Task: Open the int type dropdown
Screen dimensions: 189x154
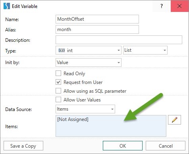Action: click(x=89, y=50)
